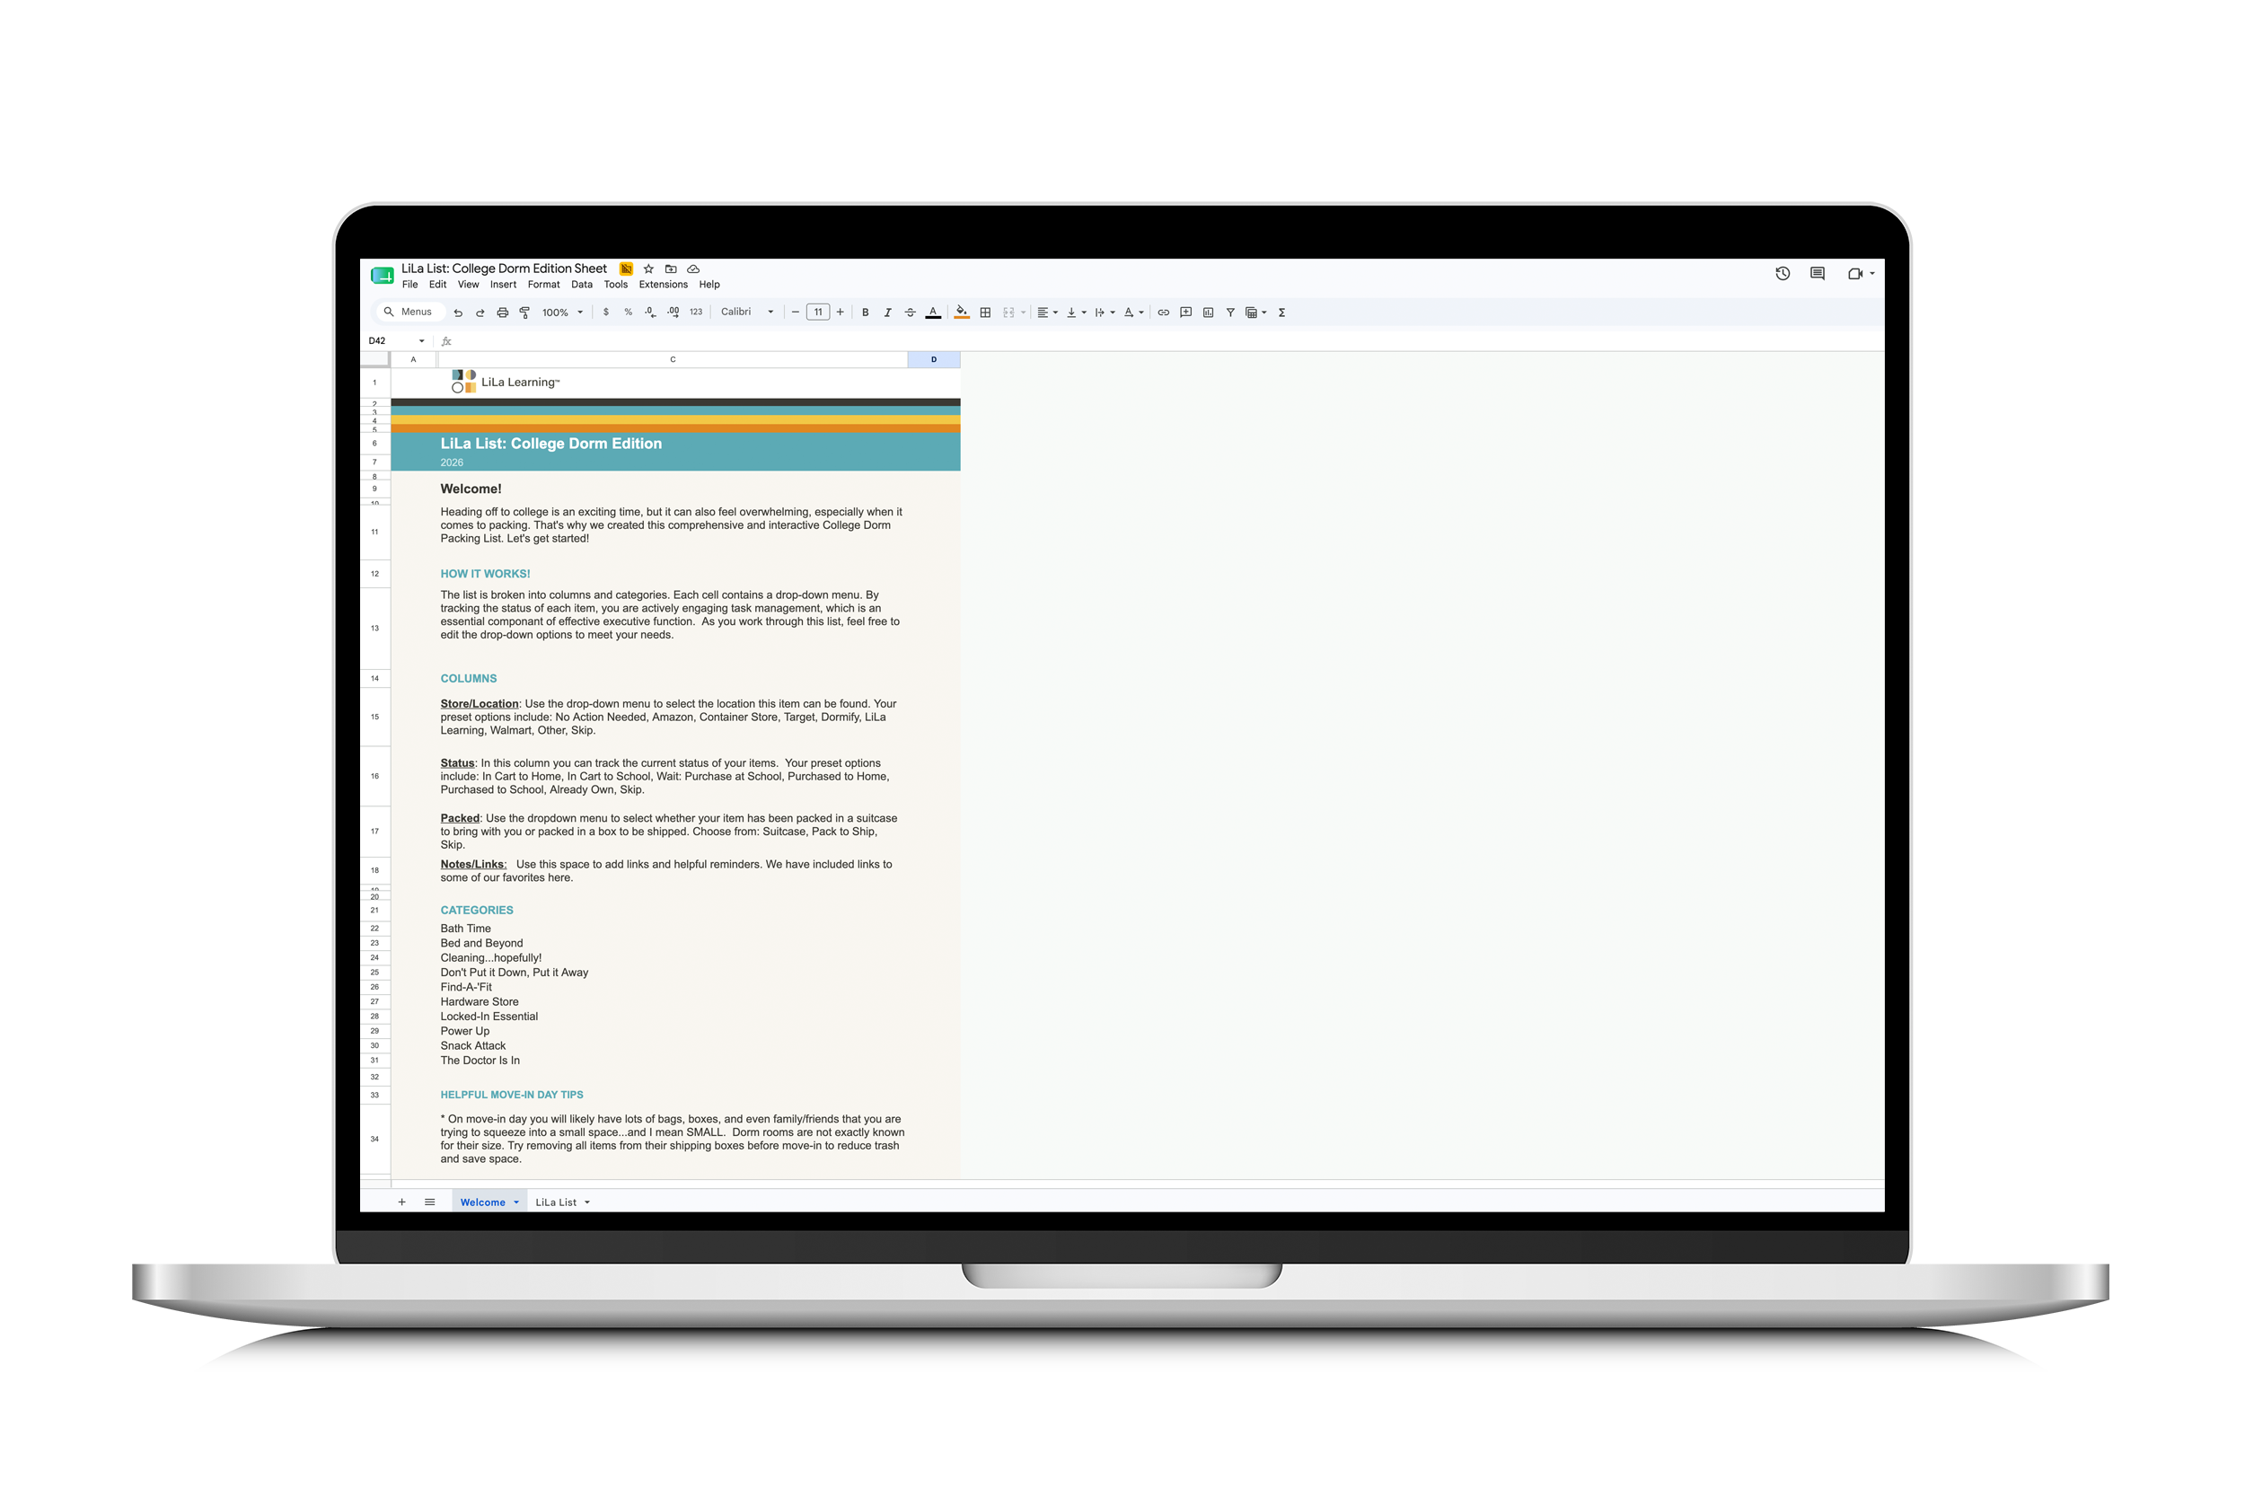Open the Tools menu
Viewport: 2245px width, 1497px height.
pos(616,285)
